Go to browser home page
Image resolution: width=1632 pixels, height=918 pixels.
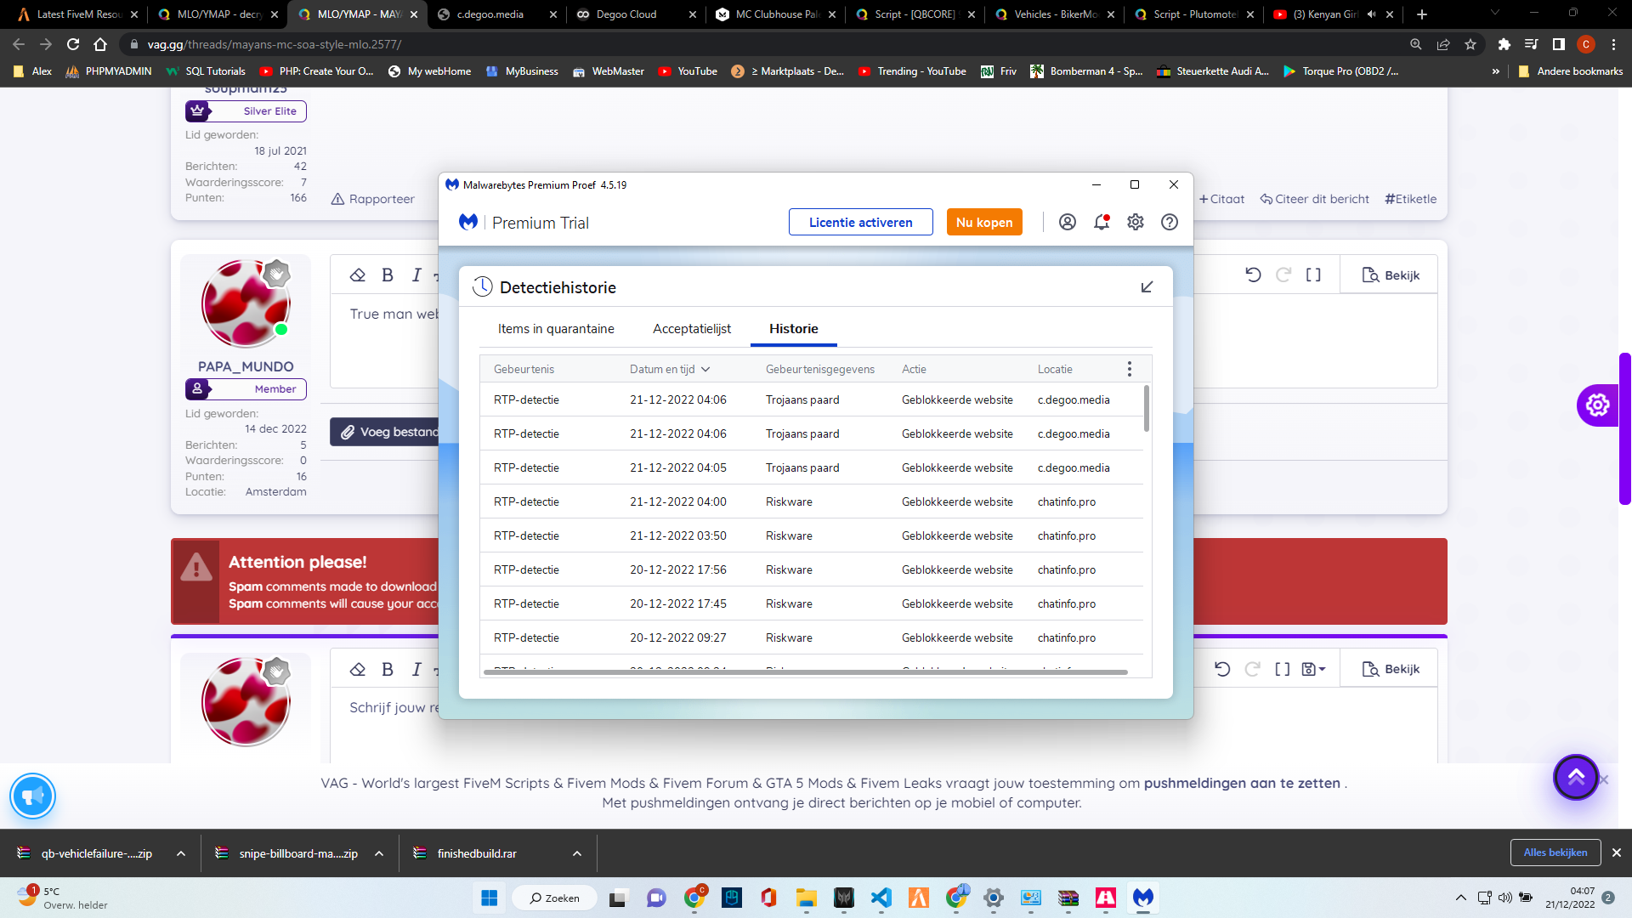[x=100, y=44]
